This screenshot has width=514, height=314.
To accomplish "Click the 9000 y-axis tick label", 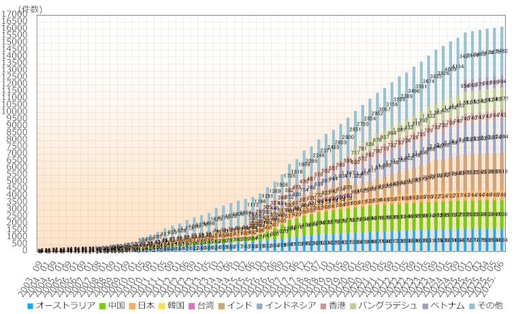I will (16, 125).
